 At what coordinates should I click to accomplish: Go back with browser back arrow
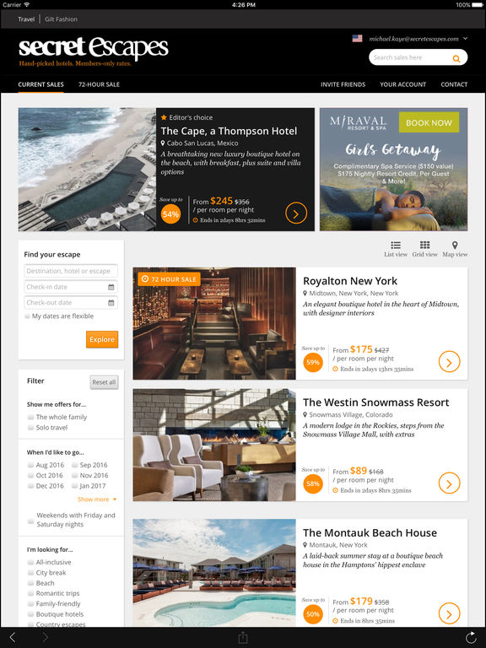pyautogui.click(x=13, y=637)
